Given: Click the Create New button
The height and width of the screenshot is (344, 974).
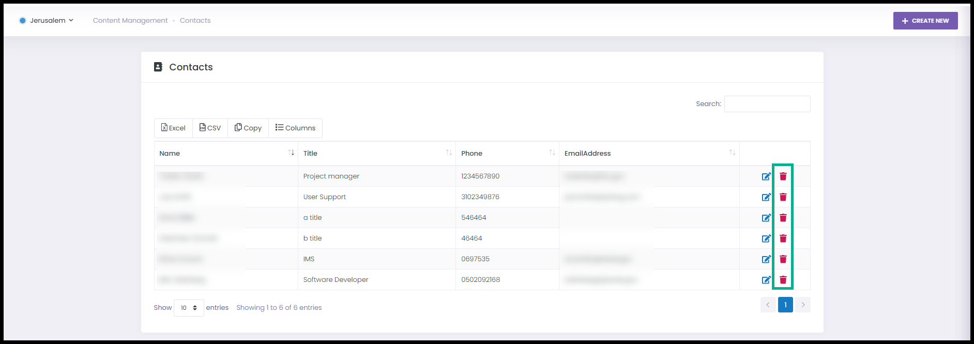Looking at the screenshot, I should (925, 21).
